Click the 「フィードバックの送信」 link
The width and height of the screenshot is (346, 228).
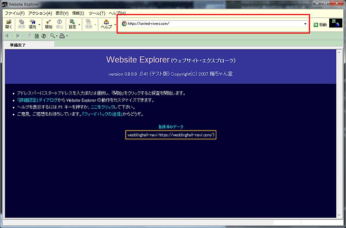(102, 114)
